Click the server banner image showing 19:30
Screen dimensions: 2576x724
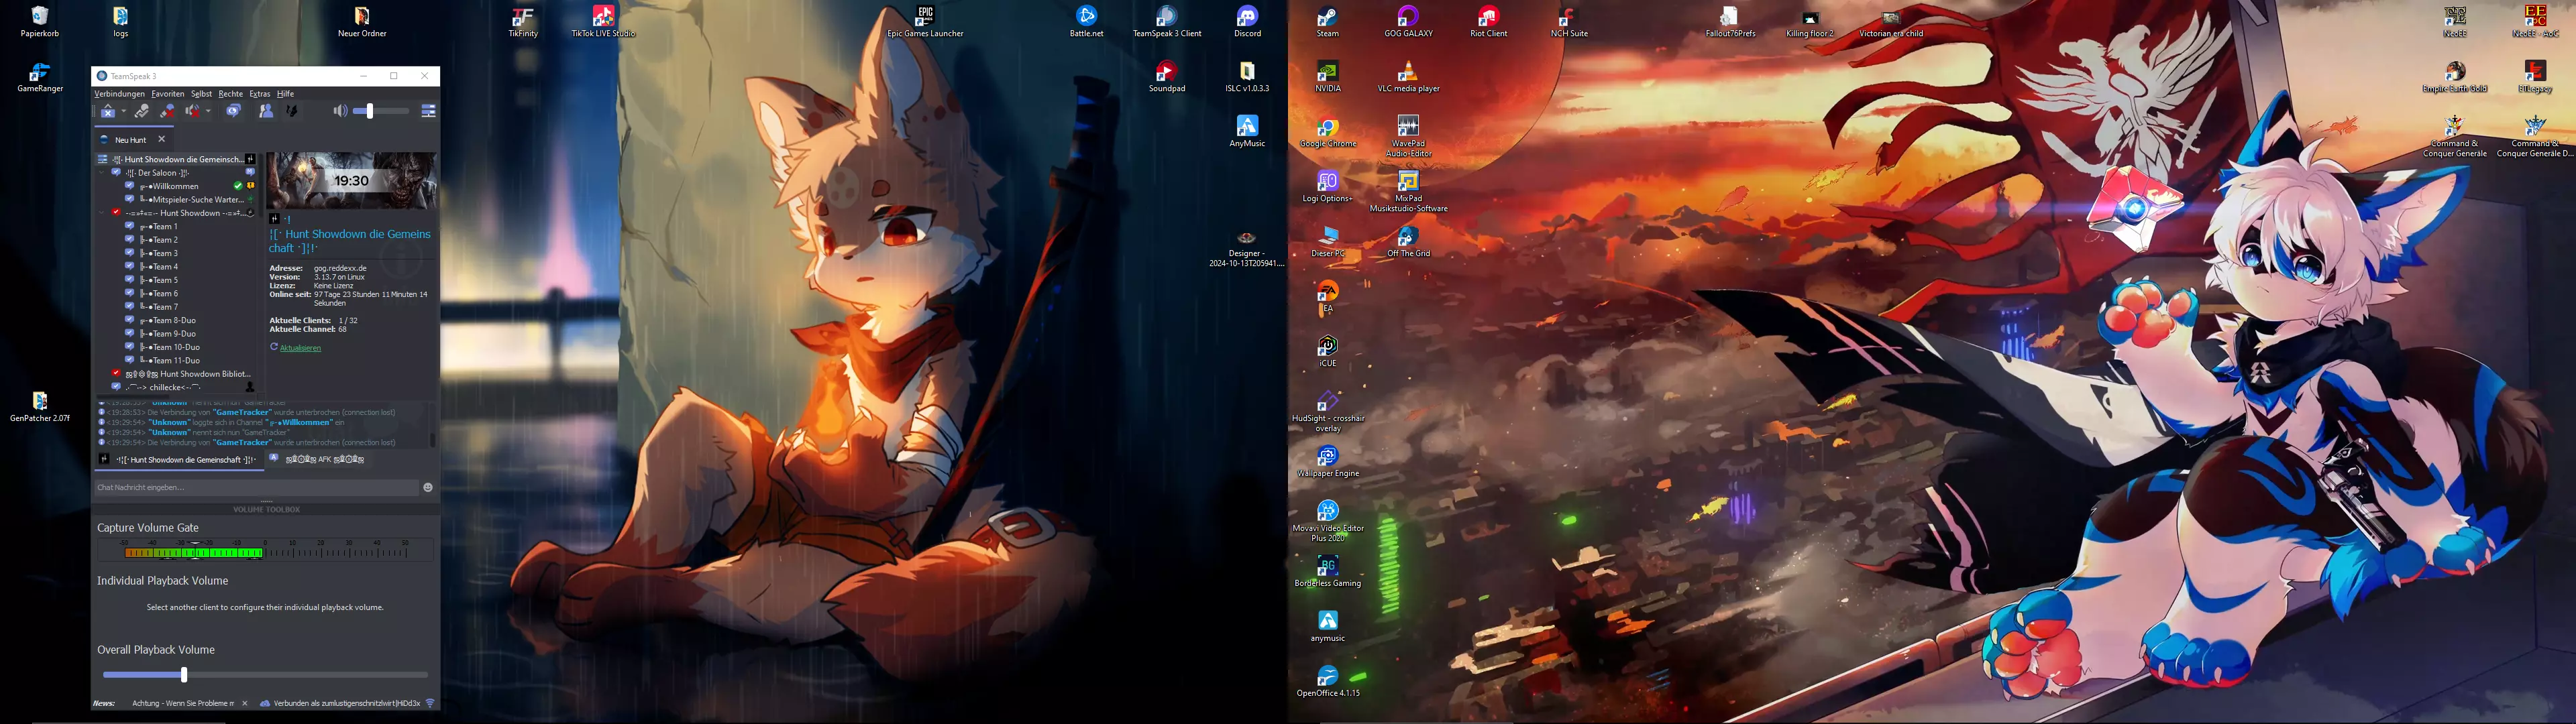pos(351,181)
